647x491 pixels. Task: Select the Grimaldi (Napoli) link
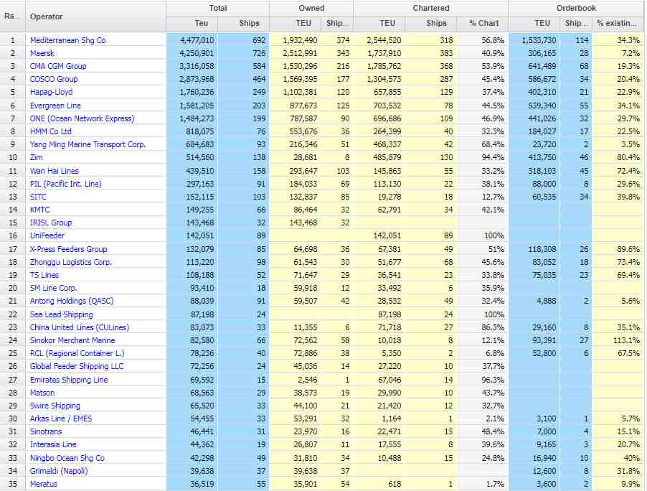click(59, 471)
